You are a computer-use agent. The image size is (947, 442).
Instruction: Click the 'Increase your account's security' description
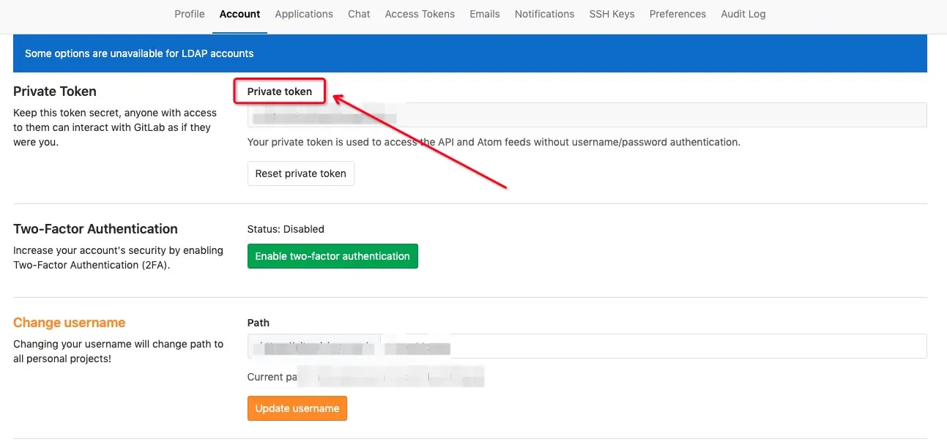(118, 258)
